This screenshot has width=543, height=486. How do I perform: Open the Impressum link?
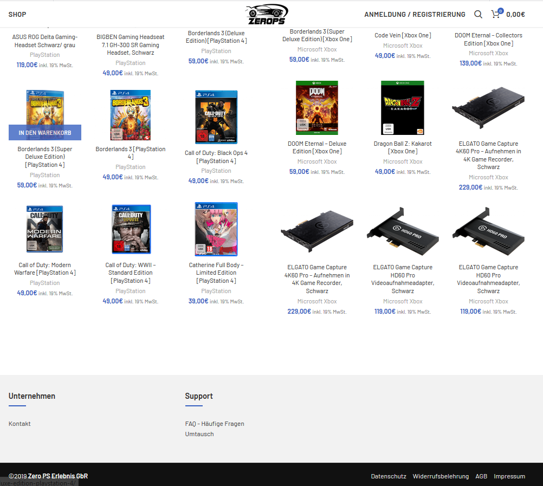509,476
